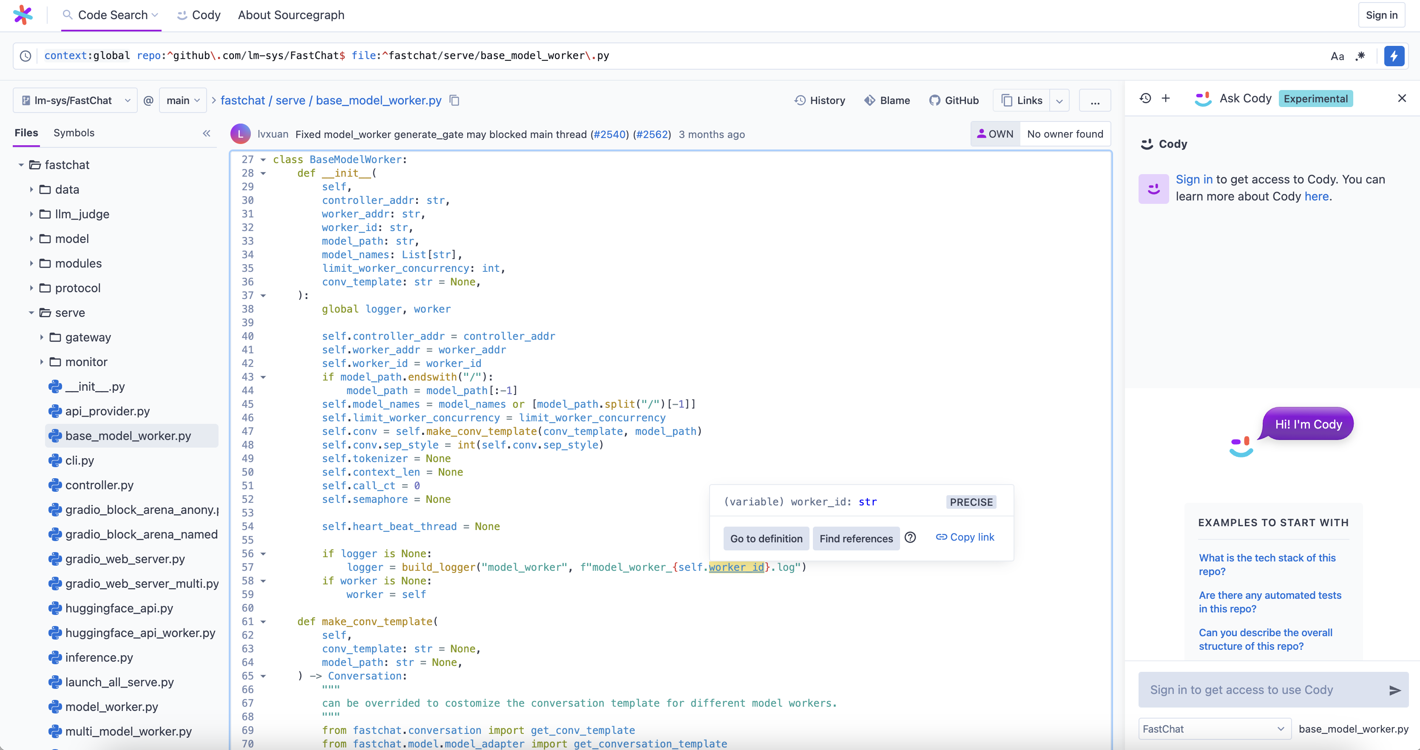Click the lightning bolt smart search button
This screenshot has height=750, width=1420.
[x=1394, y=56]
